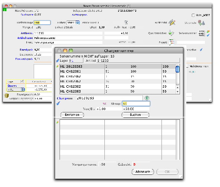Click the batch list scroll down arrow
This screenshot has width=220, height=187.
click(178, 92)
